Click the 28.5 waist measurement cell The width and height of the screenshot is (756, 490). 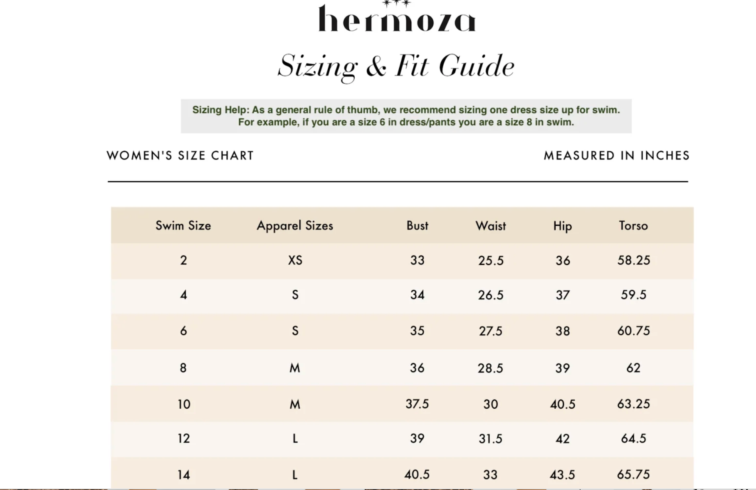click(490, 368)
